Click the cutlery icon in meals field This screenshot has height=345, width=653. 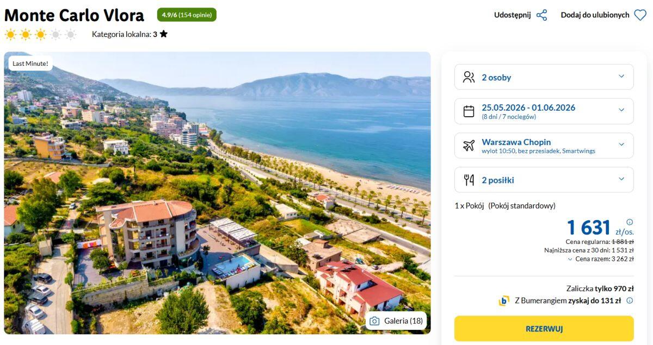pyautogui.click(x=469, y=180)
